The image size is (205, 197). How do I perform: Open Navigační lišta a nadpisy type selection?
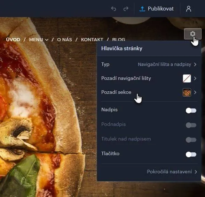coord(165,65)
